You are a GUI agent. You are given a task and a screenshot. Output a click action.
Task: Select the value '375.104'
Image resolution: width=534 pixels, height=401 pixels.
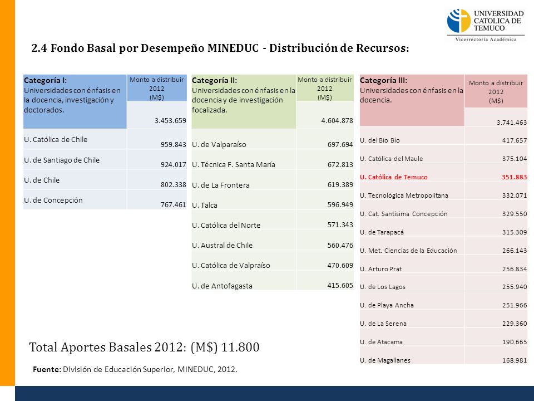point(515,159)
